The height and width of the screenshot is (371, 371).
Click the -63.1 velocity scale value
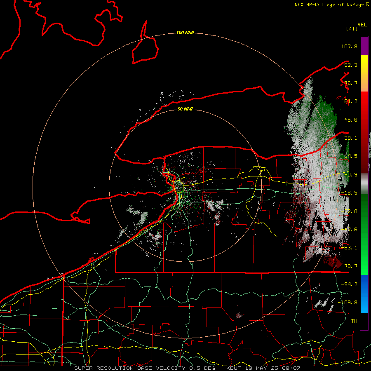[x=349, y=248]
